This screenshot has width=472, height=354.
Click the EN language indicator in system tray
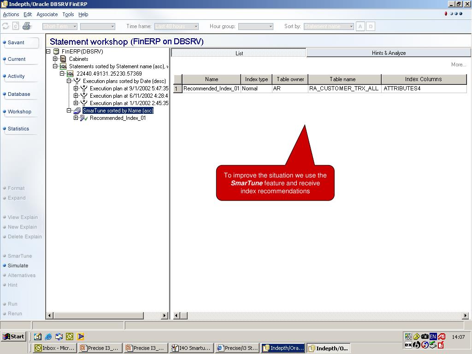click(x=433, y=336)
